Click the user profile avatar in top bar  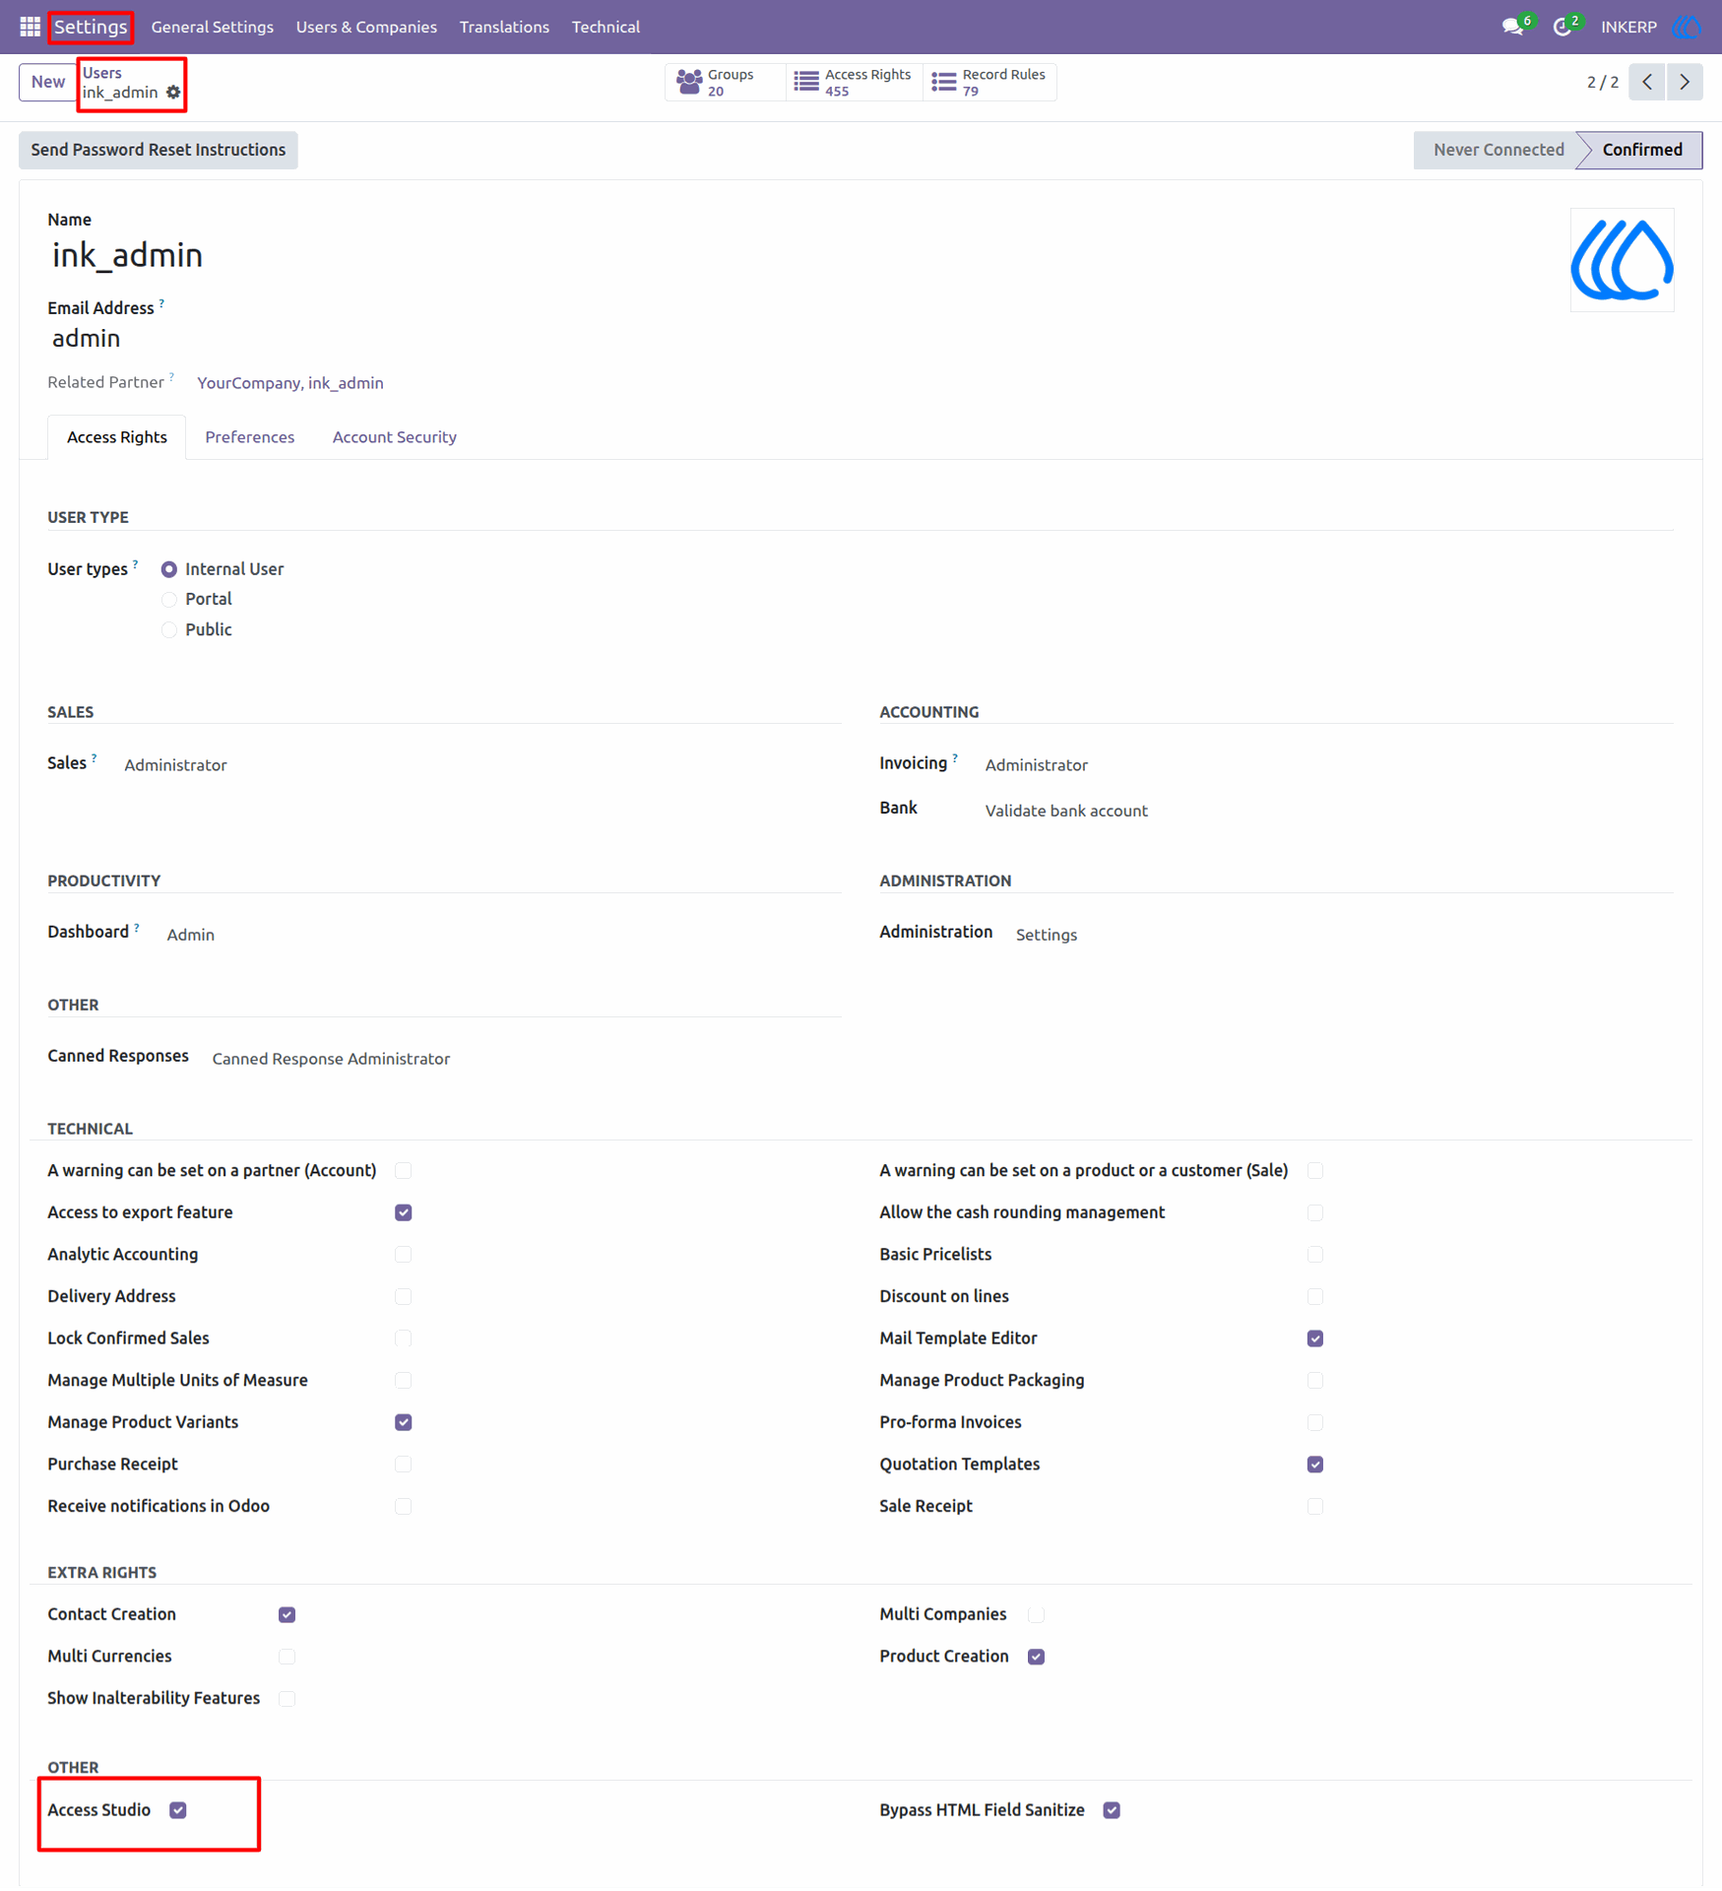click(x=1688, y=27)
